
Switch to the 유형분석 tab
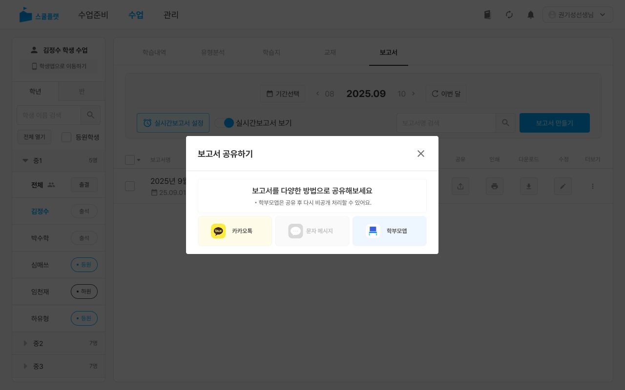point(213,52)
